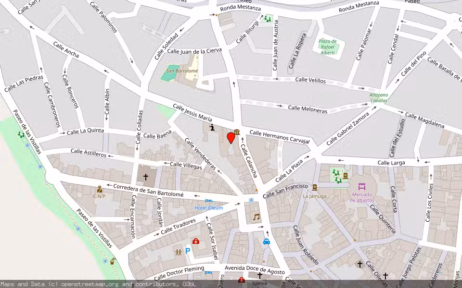Select the Hotel Oleum bed icon

click(208, 201)
